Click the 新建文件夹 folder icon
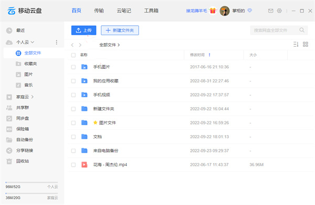This screenshot has width=315, height=205. [x=85, y=109]
